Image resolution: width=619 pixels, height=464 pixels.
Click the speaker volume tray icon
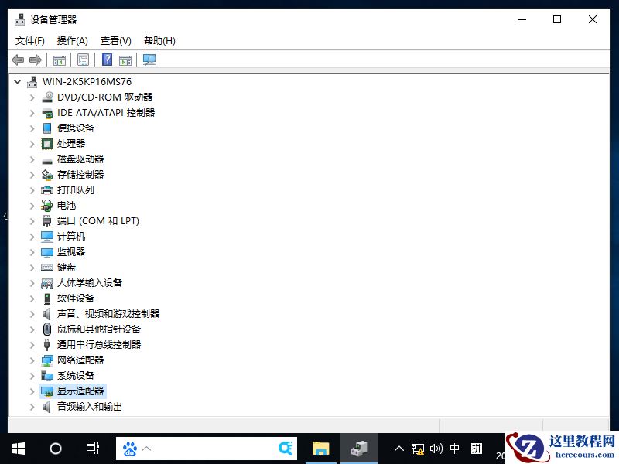click(435, 449)
